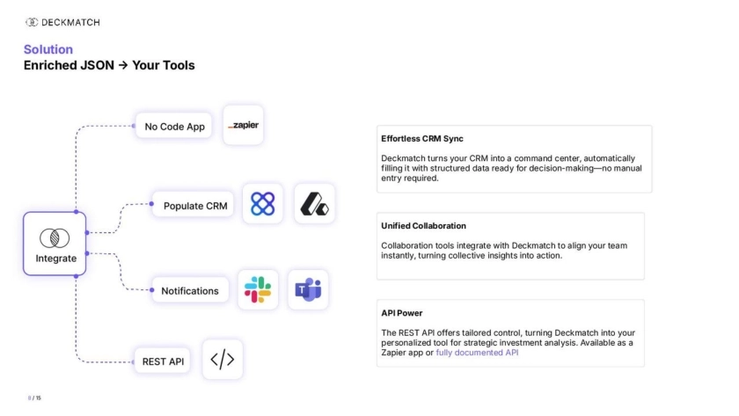Click the blue knot CRM icon
Viewport: 739px width, 416px height.
click(x=262, y=204)
